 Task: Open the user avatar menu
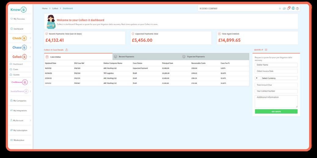pyautogui.click(x=293, y=8)
